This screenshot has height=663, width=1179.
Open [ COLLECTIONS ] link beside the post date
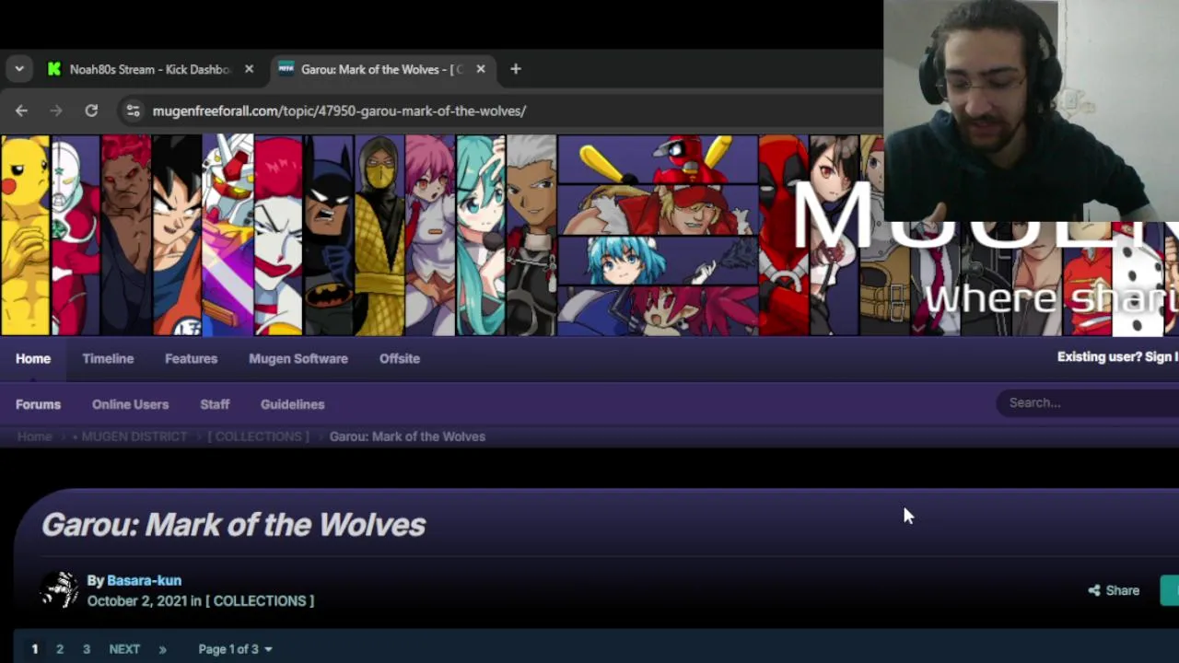tap(260, 600)
